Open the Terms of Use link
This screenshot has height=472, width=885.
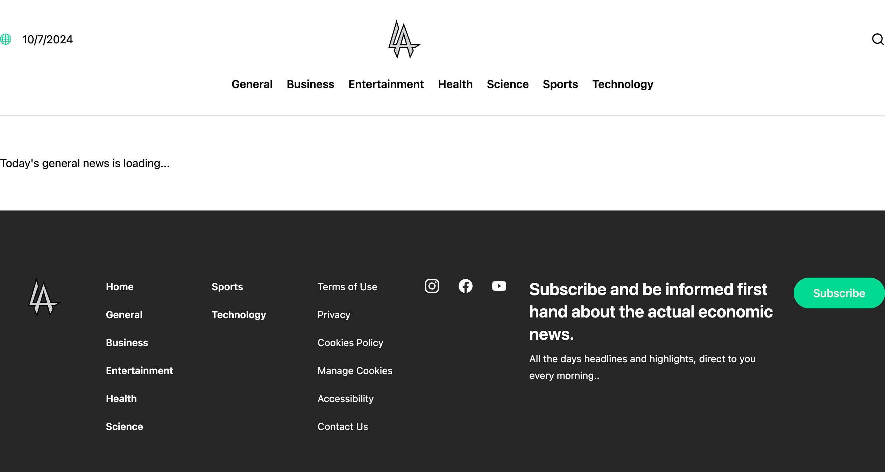(347, 287)
